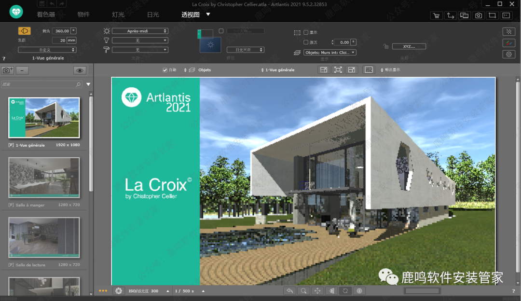Click the camera render icon in top bar
521x301 pixels.
tap(478, 15)
